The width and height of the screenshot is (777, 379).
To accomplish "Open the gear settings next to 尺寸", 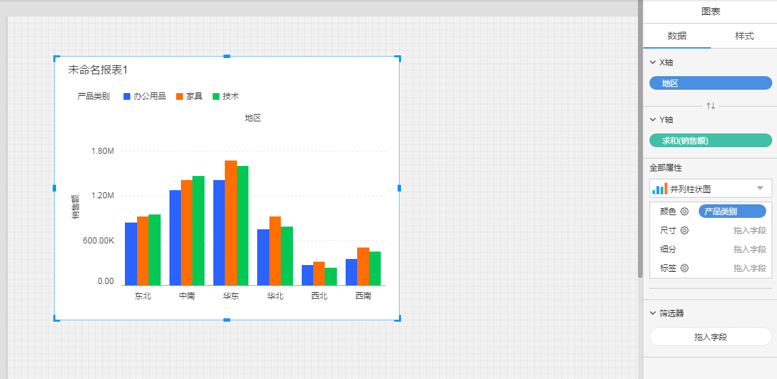I will point(685,230).
